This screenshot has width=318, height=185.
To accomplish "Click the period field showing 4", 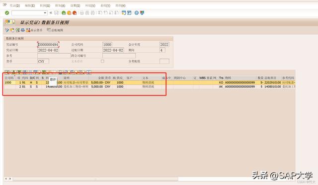I will tap(162, 50).
